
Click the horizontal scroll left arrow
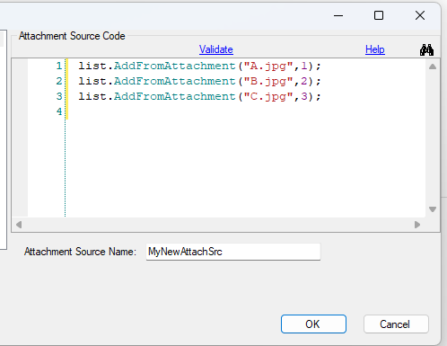pos(19,225)
